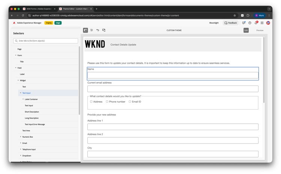Click the Moonlight link in header

(214, 23)
